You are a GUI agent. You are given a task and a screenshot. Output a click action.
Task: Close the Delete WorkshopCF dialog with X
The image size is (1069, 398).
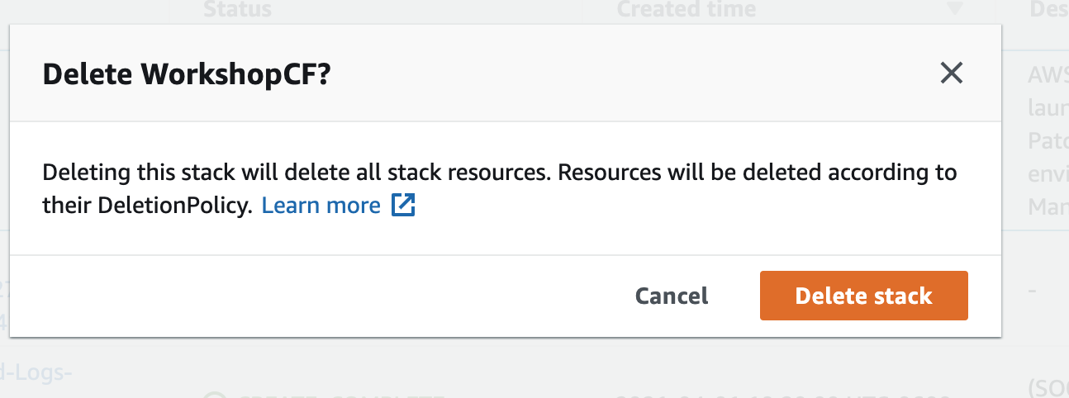[x=952, y=73]
